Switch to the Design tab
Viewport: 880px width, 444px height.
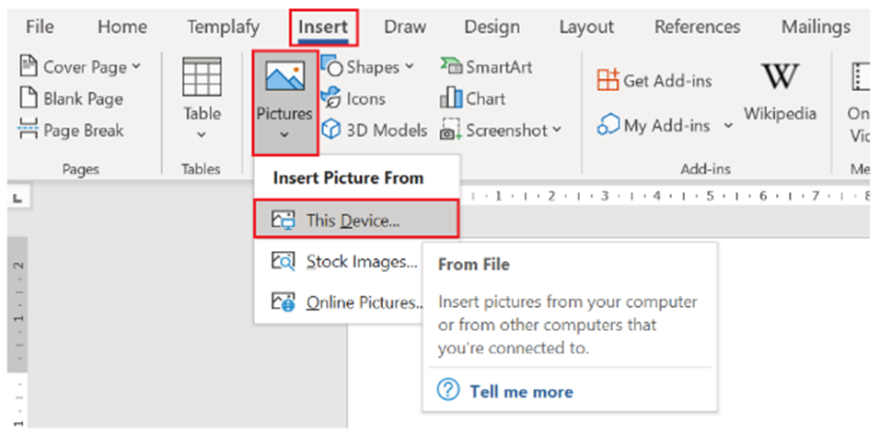(x=492, y=28)
